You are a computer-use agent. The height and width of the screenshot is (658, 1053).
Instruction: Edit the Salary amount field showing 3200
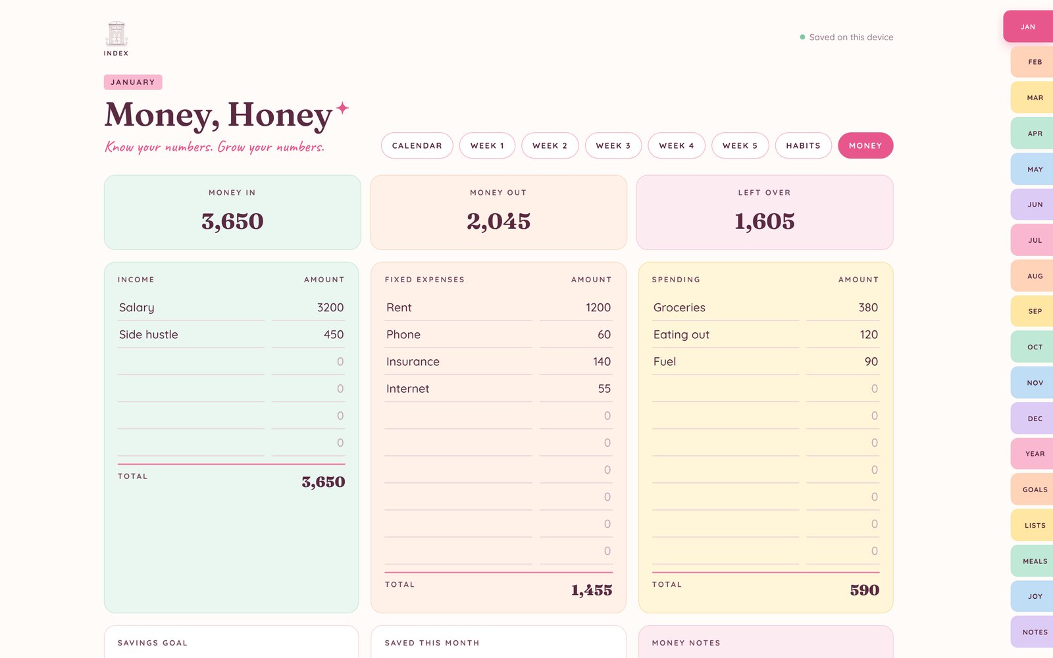point(309,308)
